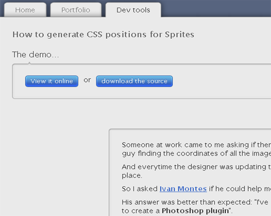
Task: Click the 'His answer was better' line
Action: pos(196,202)
